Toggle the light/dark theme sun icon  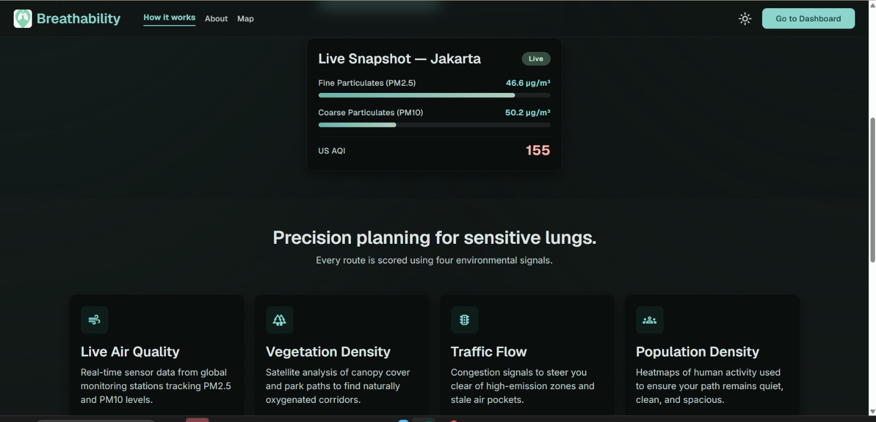coord(745,19)
